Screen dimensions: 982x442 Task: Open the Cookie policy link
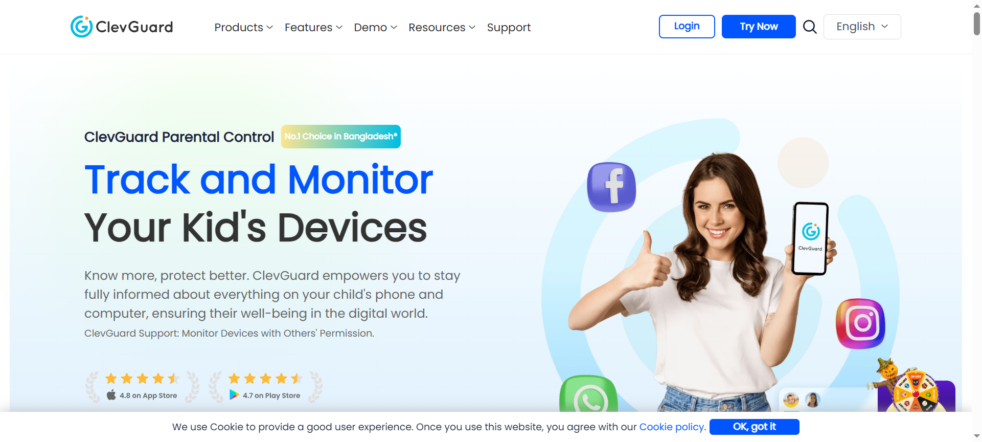(672, 427)
